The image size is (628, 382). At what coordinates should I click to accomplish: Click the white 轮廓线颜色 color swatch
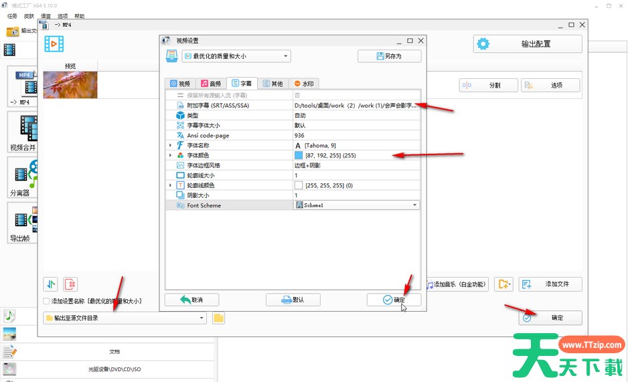(299, 185)
